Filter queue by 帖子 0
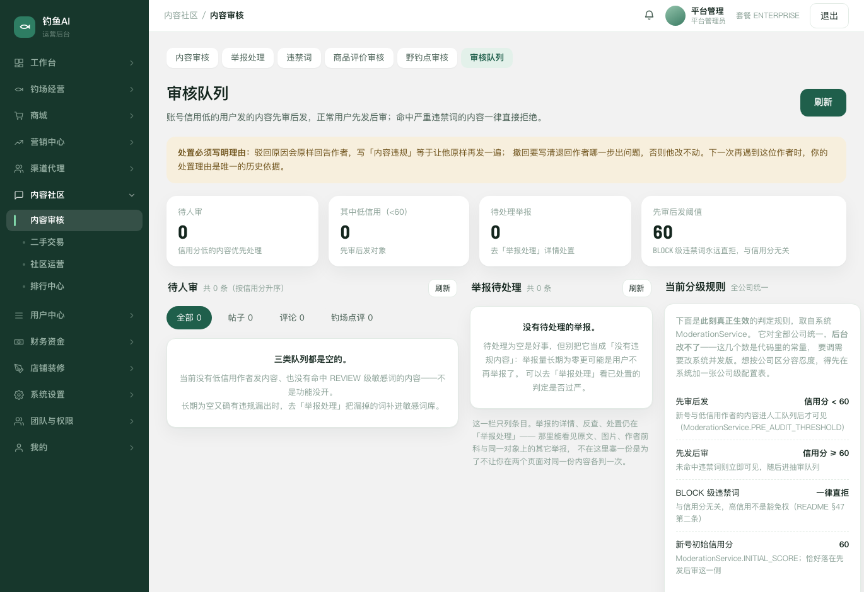The image size is (864, 592). pos(240,318)
